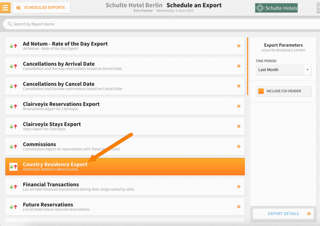Click export arrows icon for Clairvoyix Reservations Export
Viewport: 320px width, 226px height.
tap(14, 106)
